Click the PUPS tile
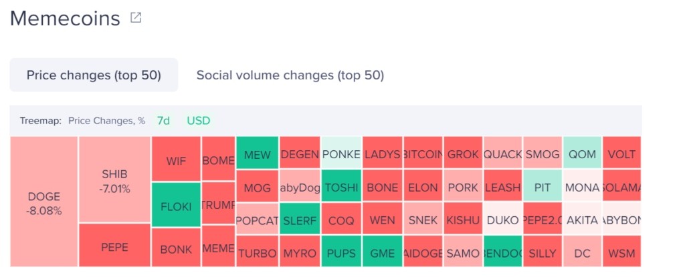Screen dimensions: 685x277 click(341, 251)
